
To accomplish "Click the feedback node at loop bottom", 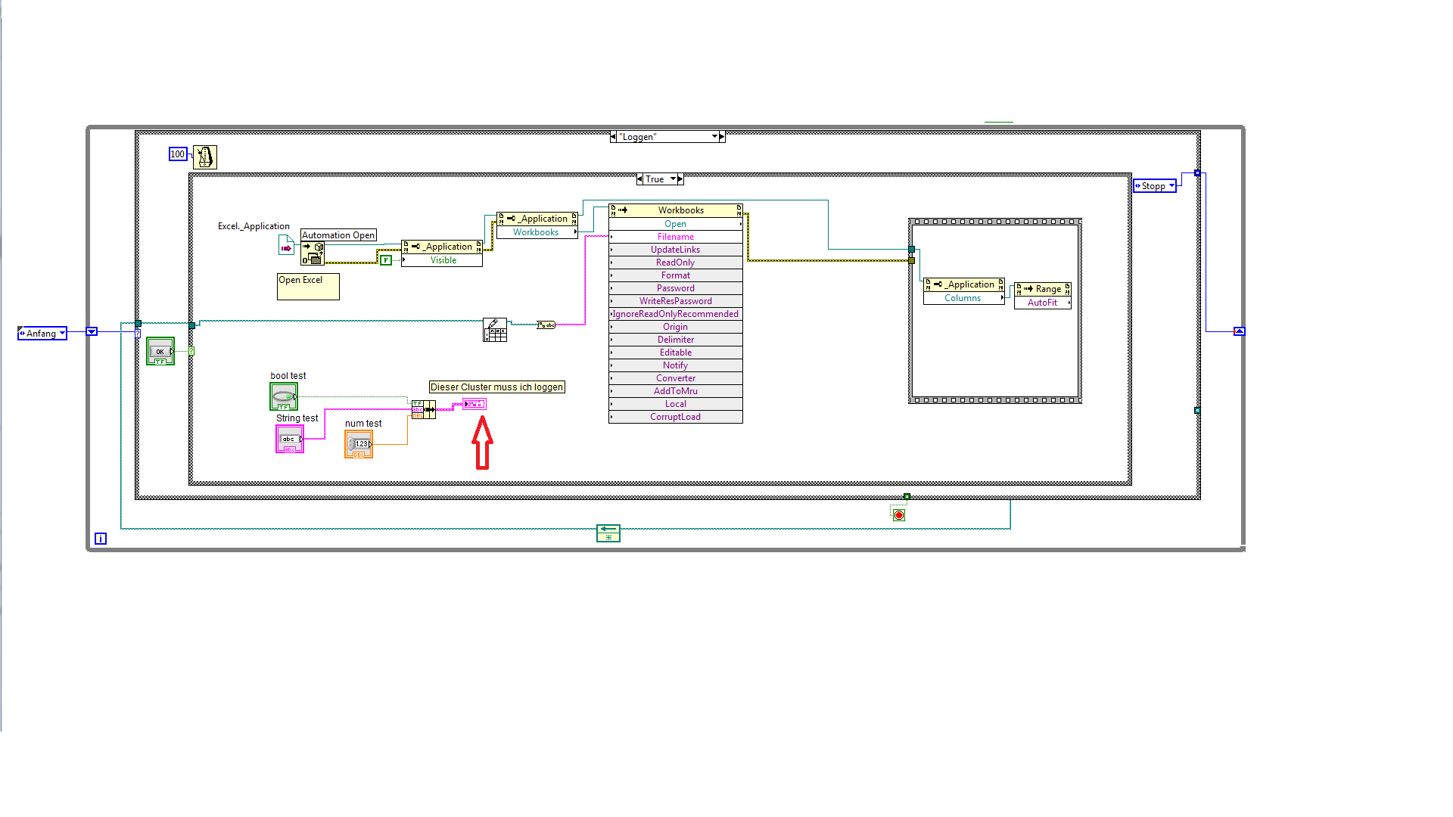I will tap(608, 533).
